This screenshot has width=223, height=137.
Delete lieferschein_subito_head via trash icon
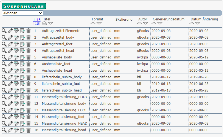28,90
